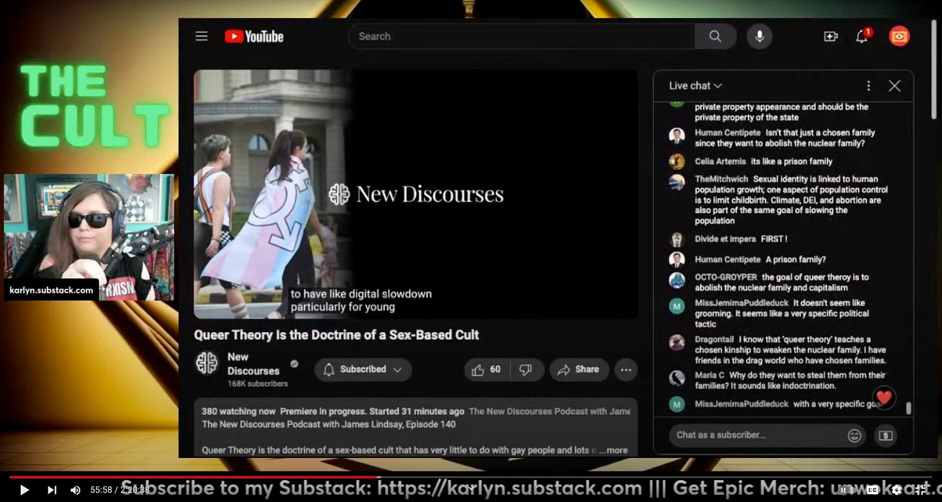Open The New Discourses Podcast description link
This screenshot has height=502, width=942.
(549, 411)
